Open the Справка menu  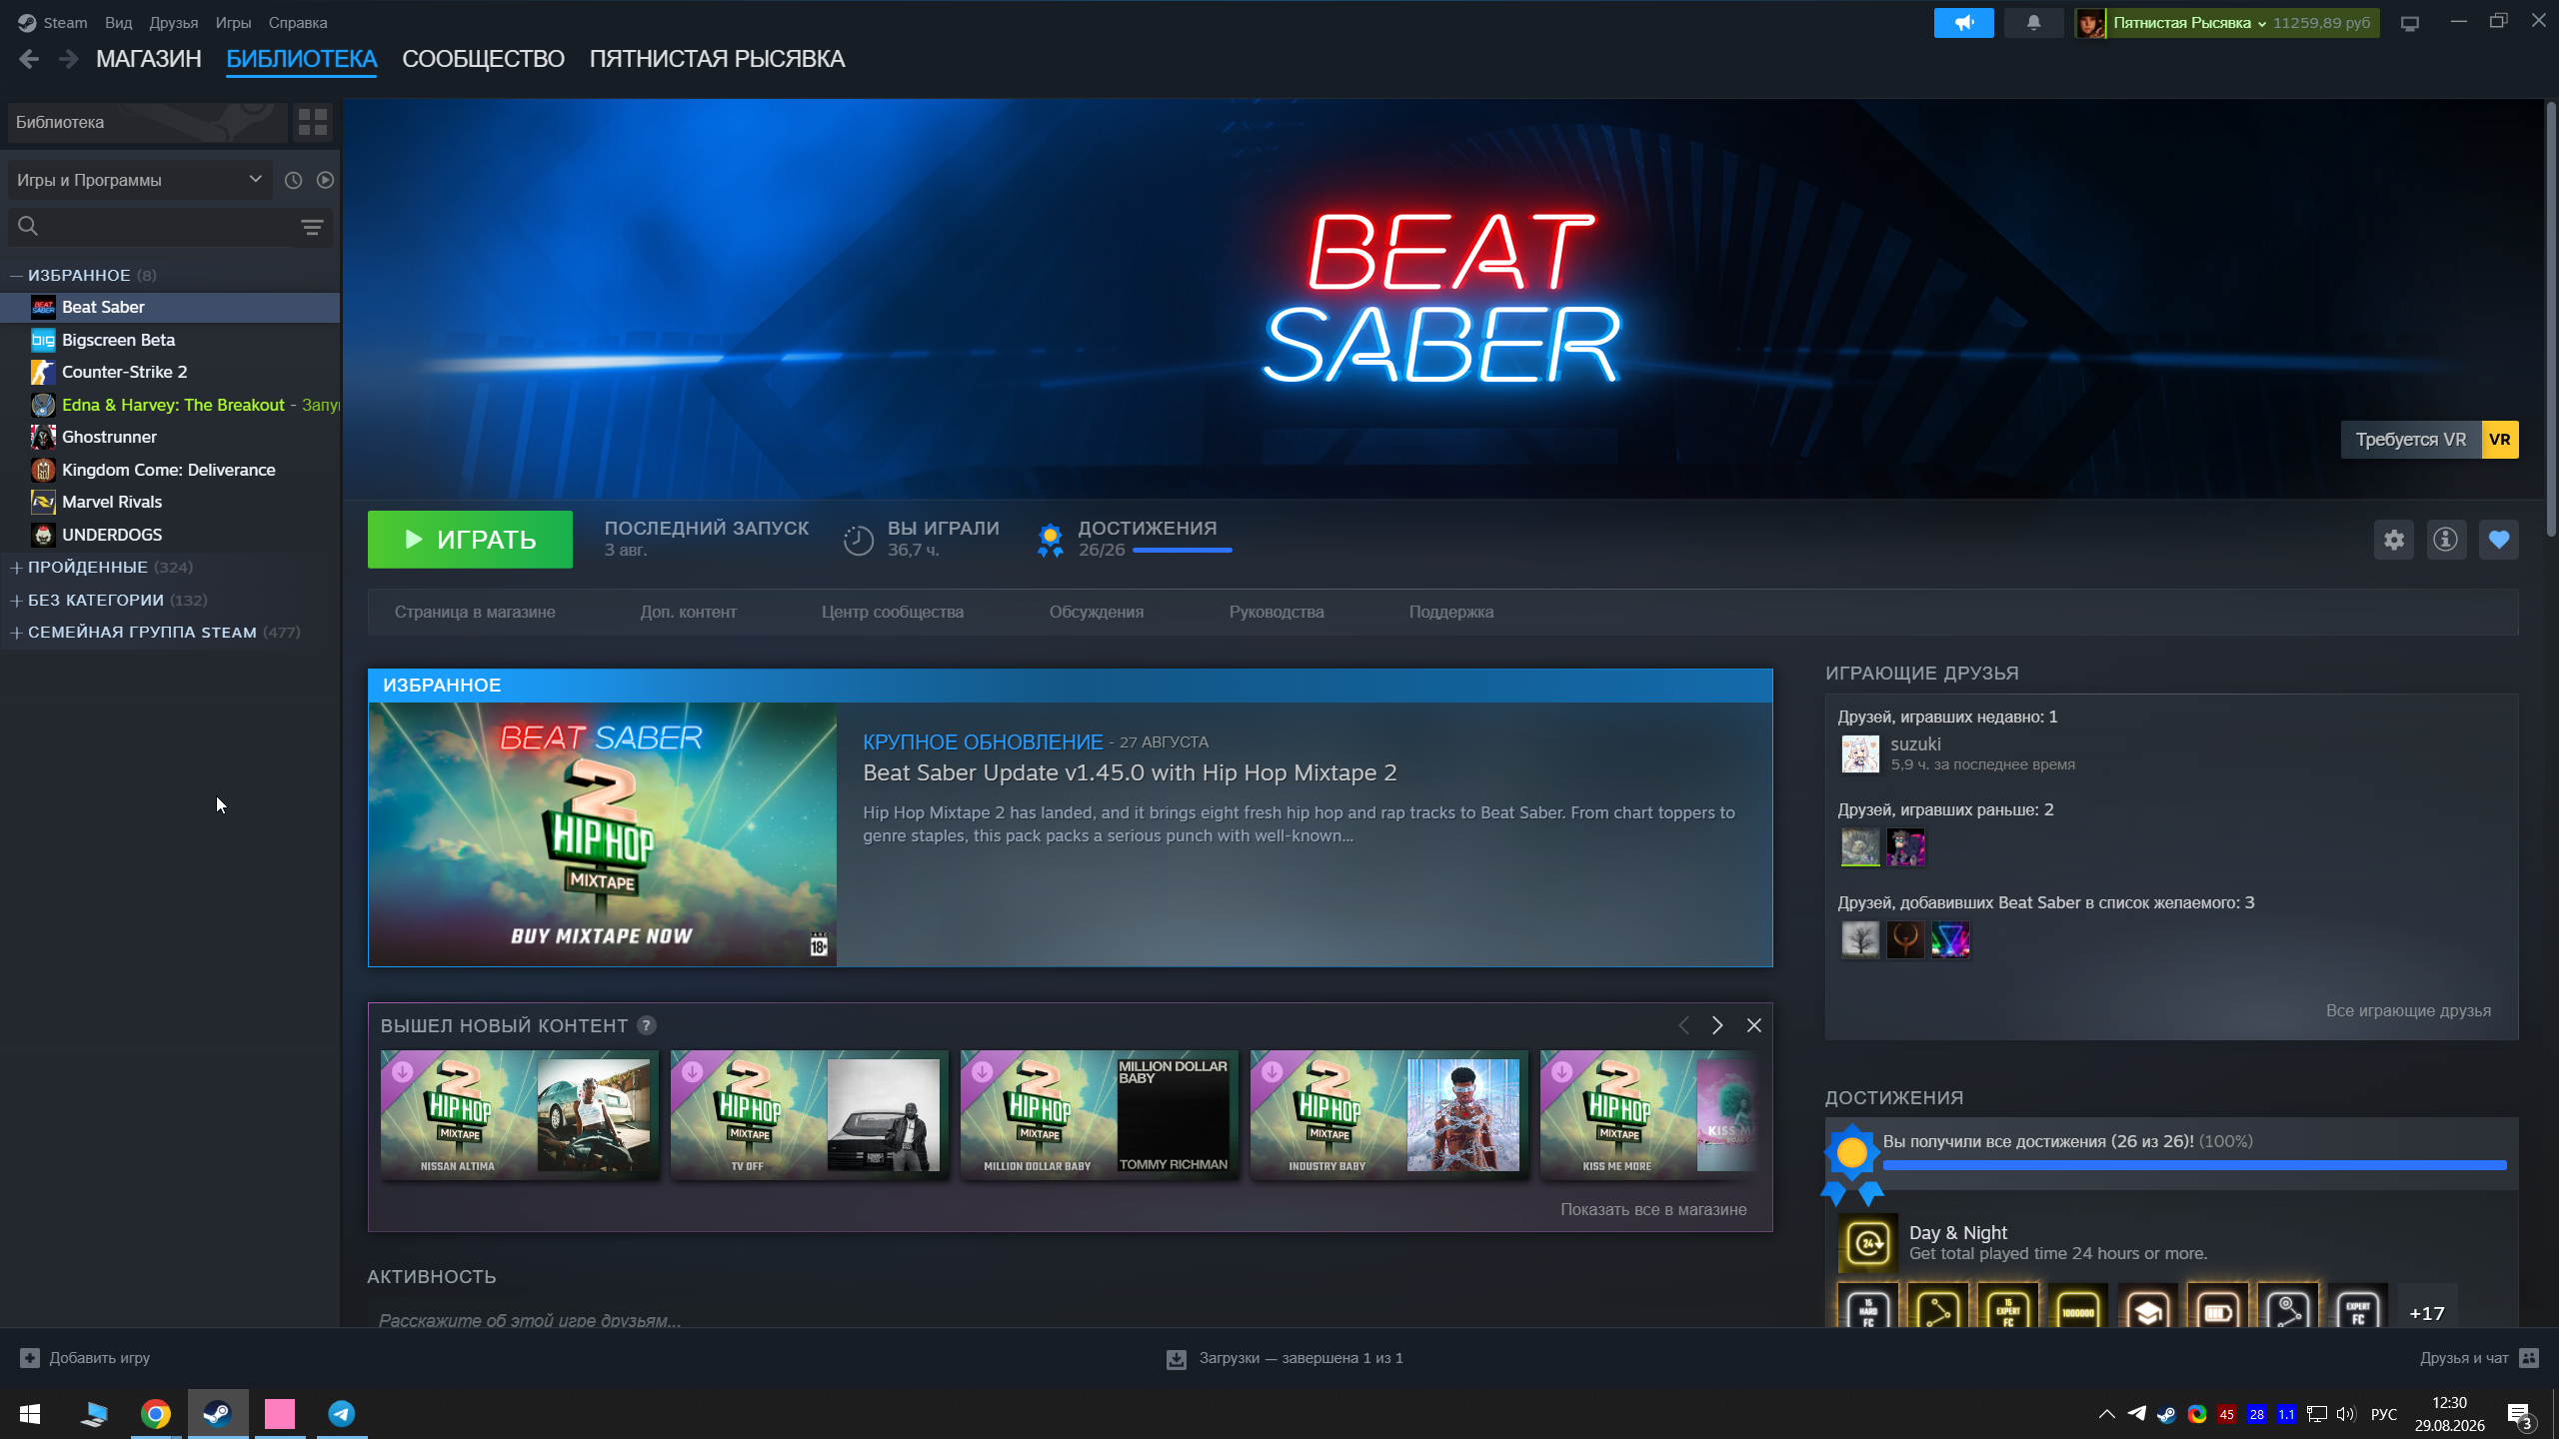tap(298, 23)
